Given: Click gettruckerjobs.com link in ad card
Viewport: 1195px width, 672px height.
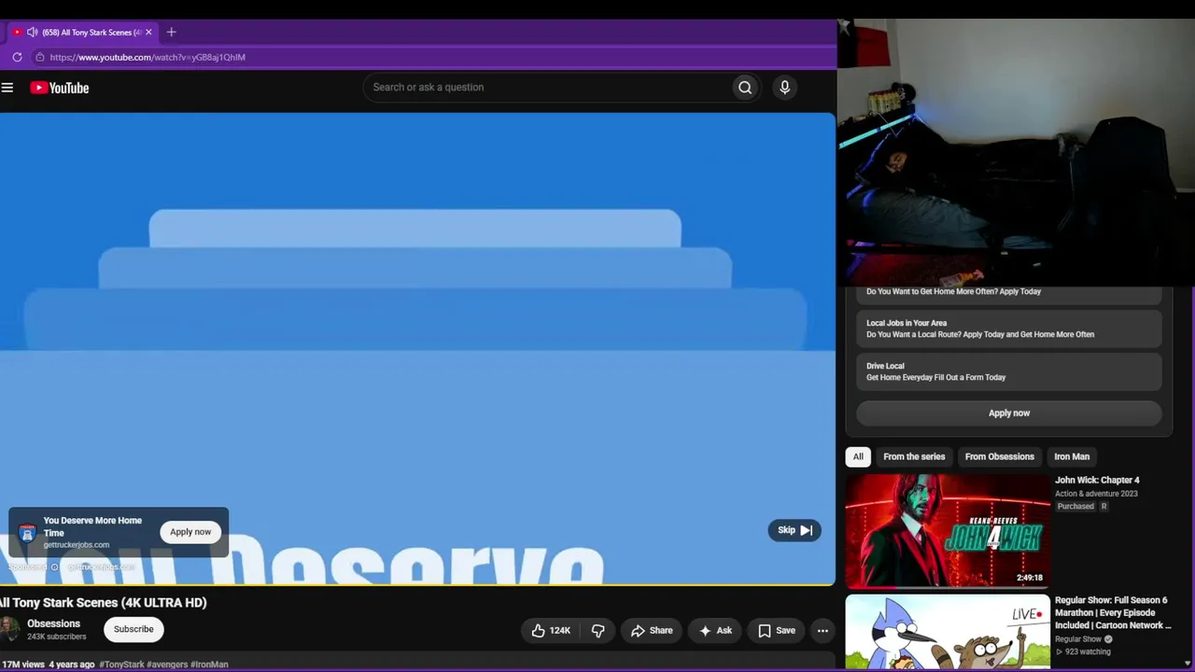Looking at the screenshot, I should 77,545.
